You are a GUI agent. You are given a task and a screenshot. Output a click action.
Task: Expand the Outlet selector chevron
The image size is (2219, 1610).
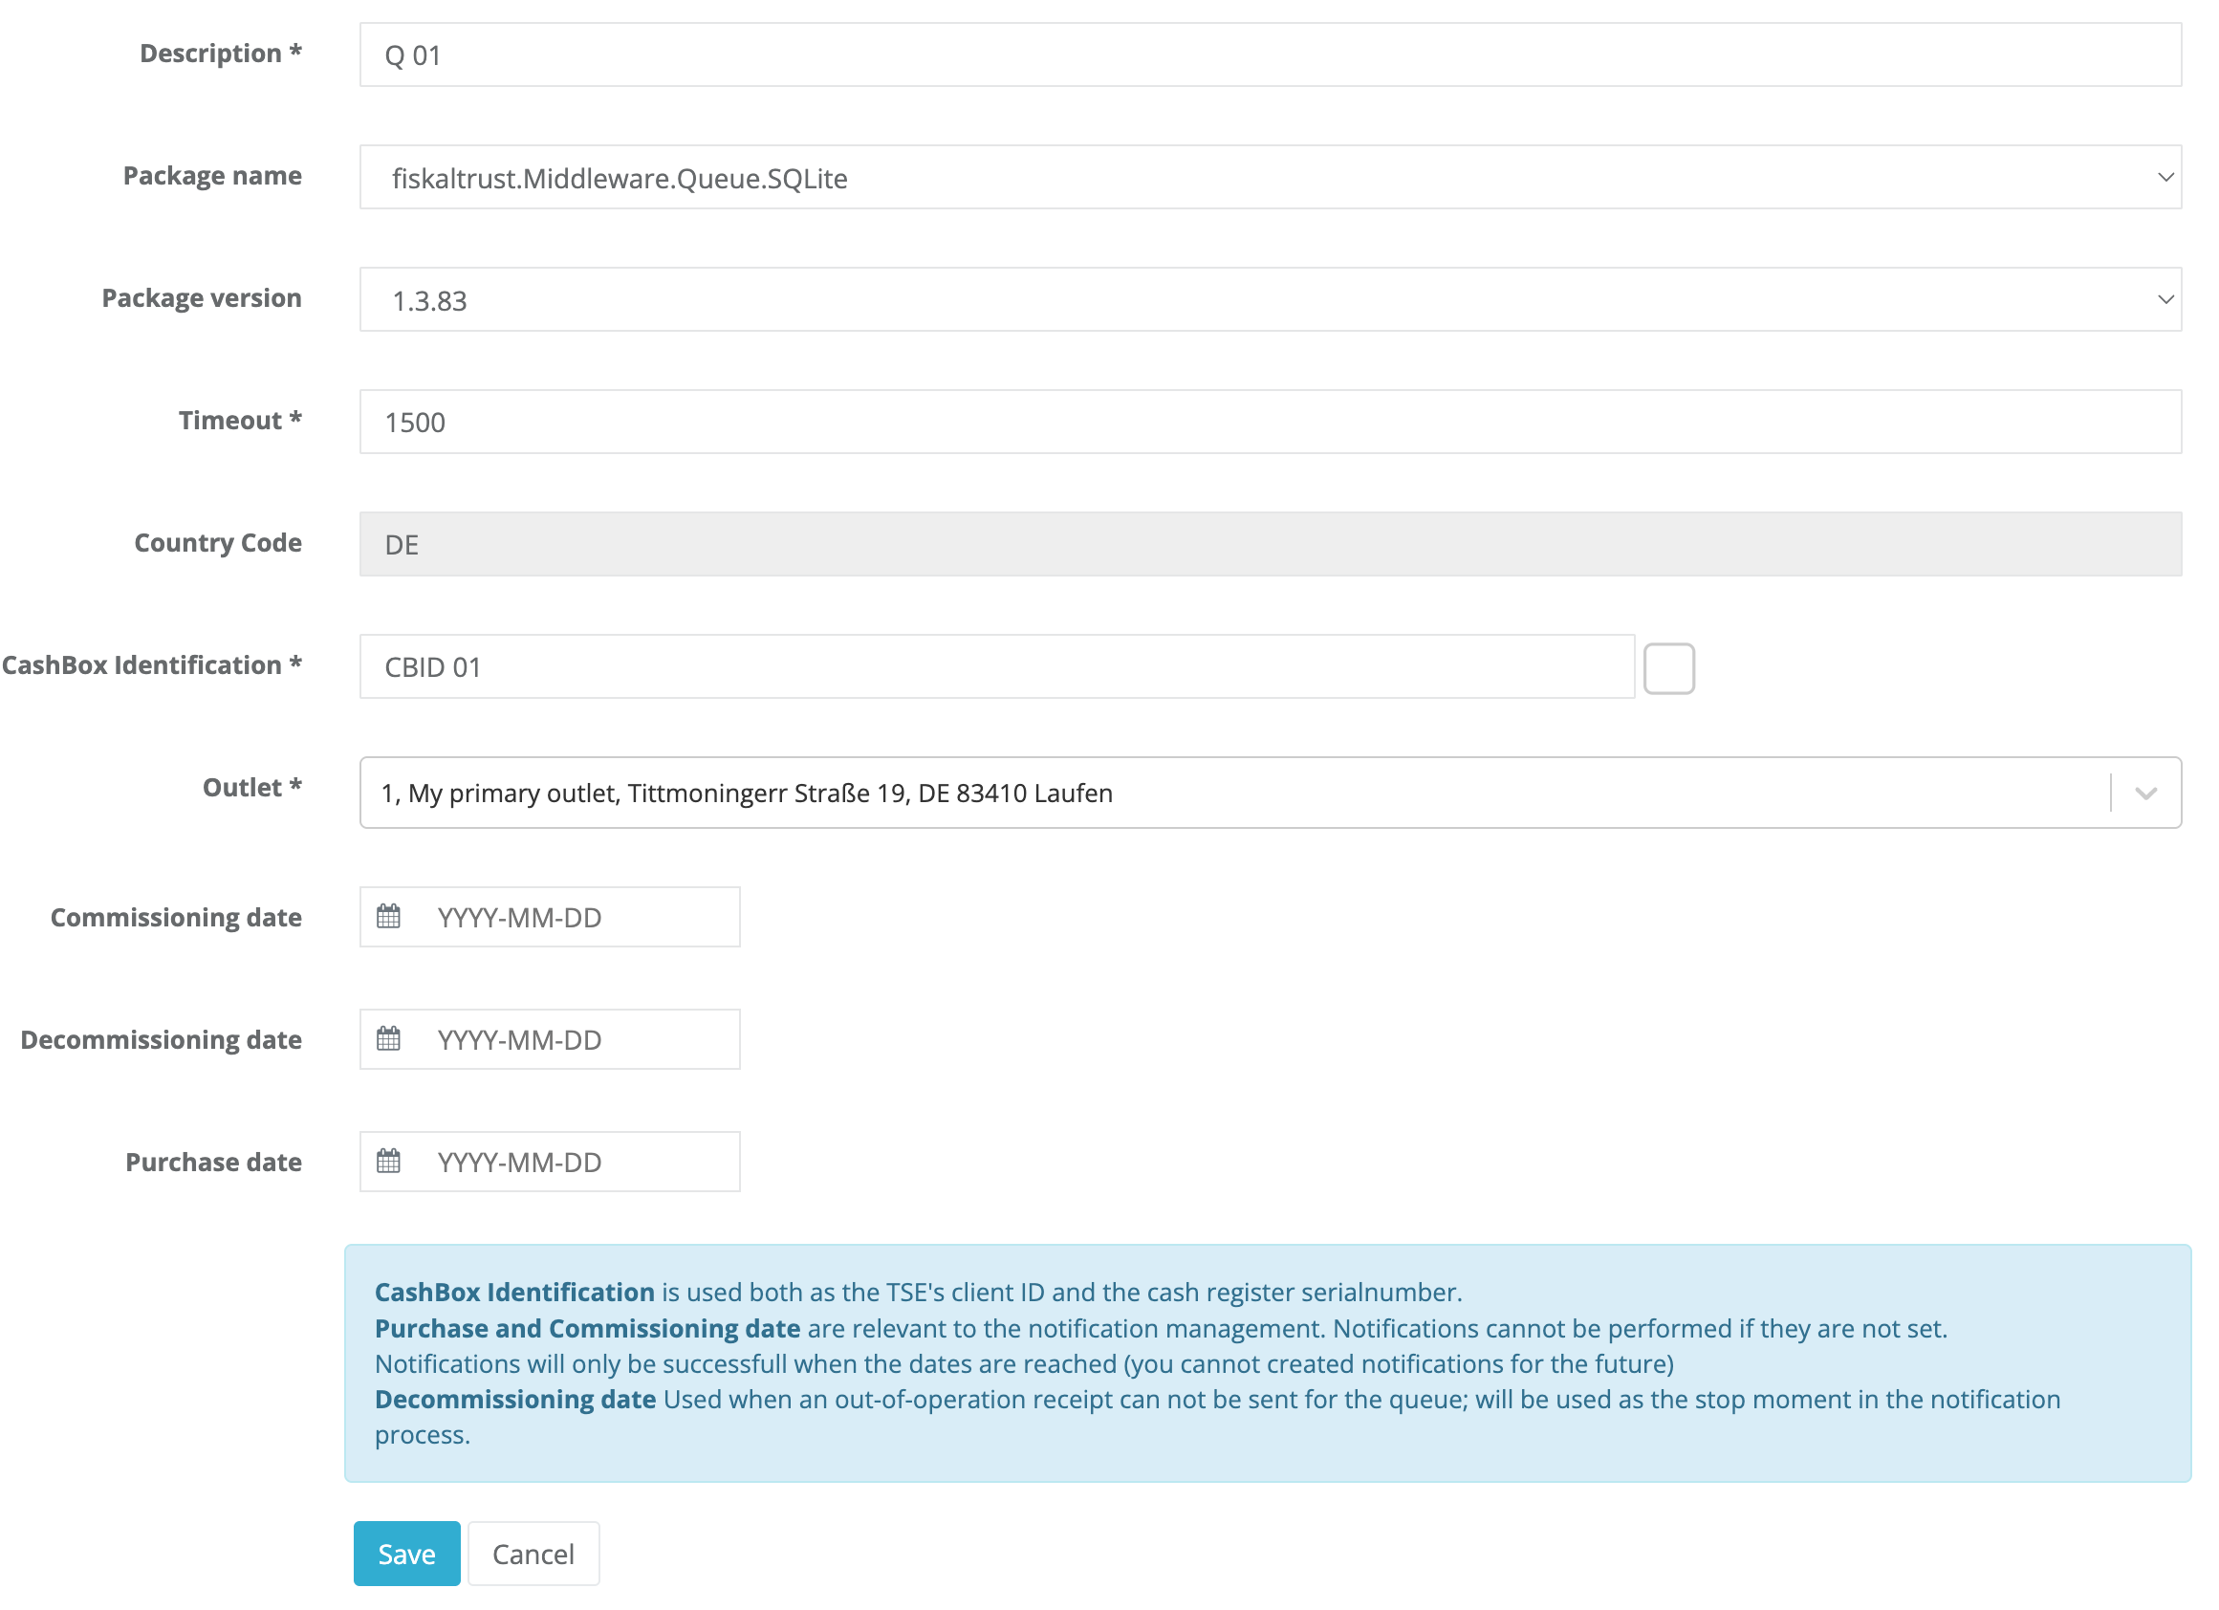[2146, 794]
